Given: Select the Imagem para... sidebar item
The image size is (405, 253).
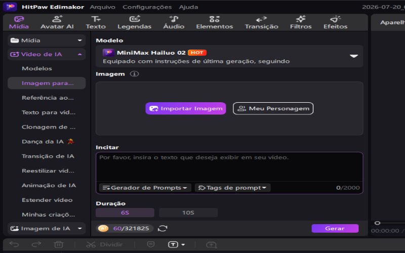Looking at the screenshot, I should tap(47, 83).
